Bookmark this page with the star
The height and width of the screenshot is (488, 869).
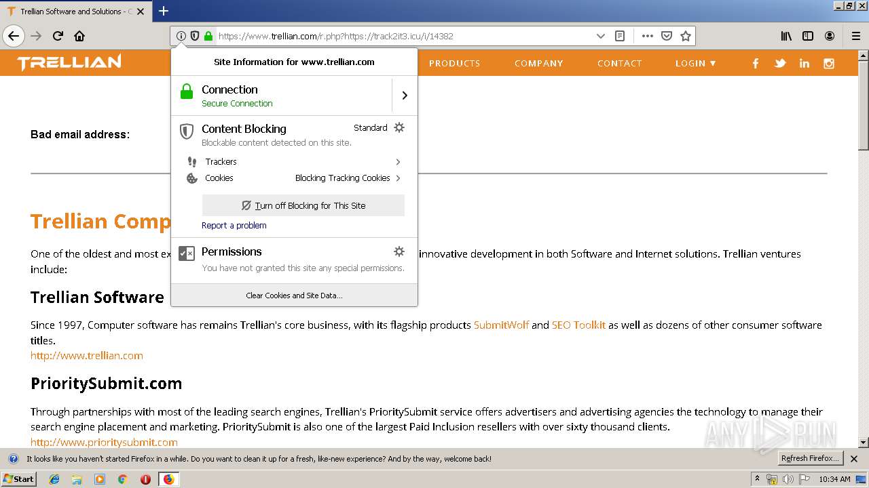pos(686,36)
